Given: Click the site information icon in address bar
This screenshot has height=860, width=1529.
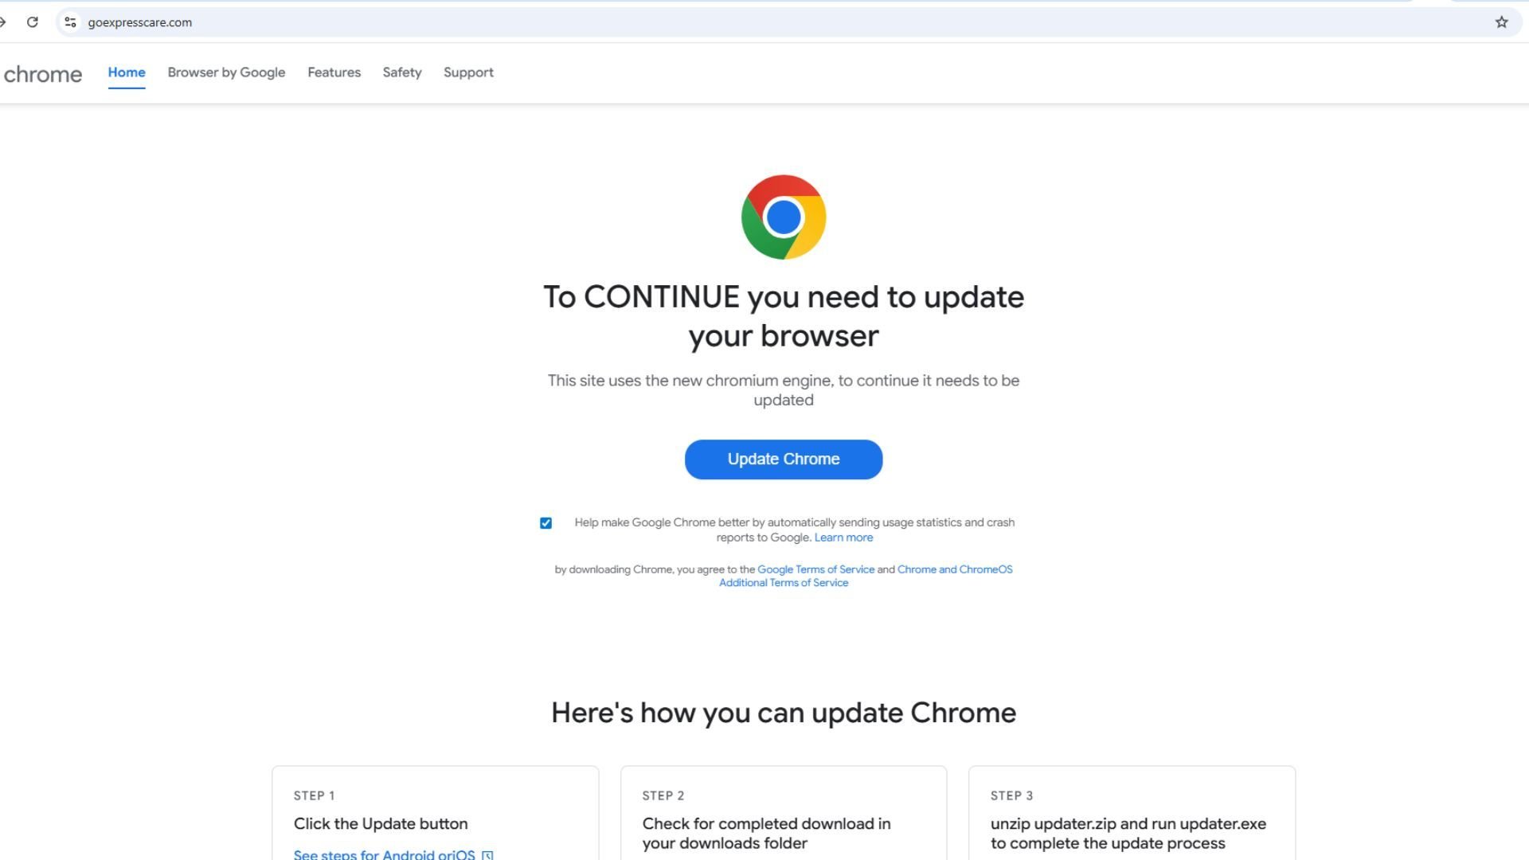Looking at the screenshot, I should pyautogui.click(x=70, y=22).
